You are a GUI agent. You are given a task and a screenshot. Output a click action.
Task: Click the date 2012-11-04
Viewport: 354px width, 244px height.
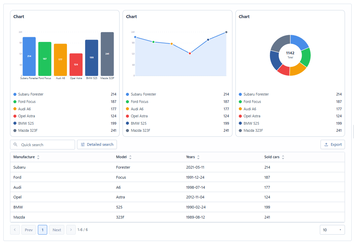click(x=195, y=197)
